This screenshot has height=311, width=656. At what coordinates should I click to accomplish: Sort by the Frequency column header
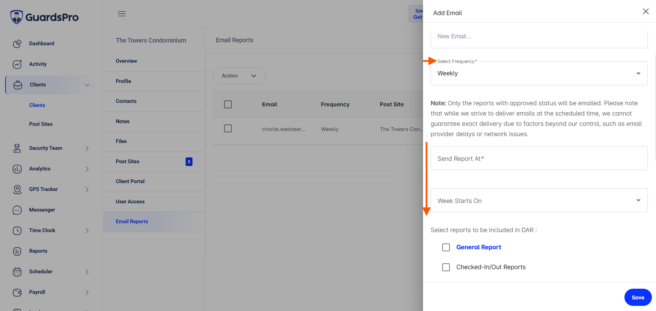click(x=335, y=105)
